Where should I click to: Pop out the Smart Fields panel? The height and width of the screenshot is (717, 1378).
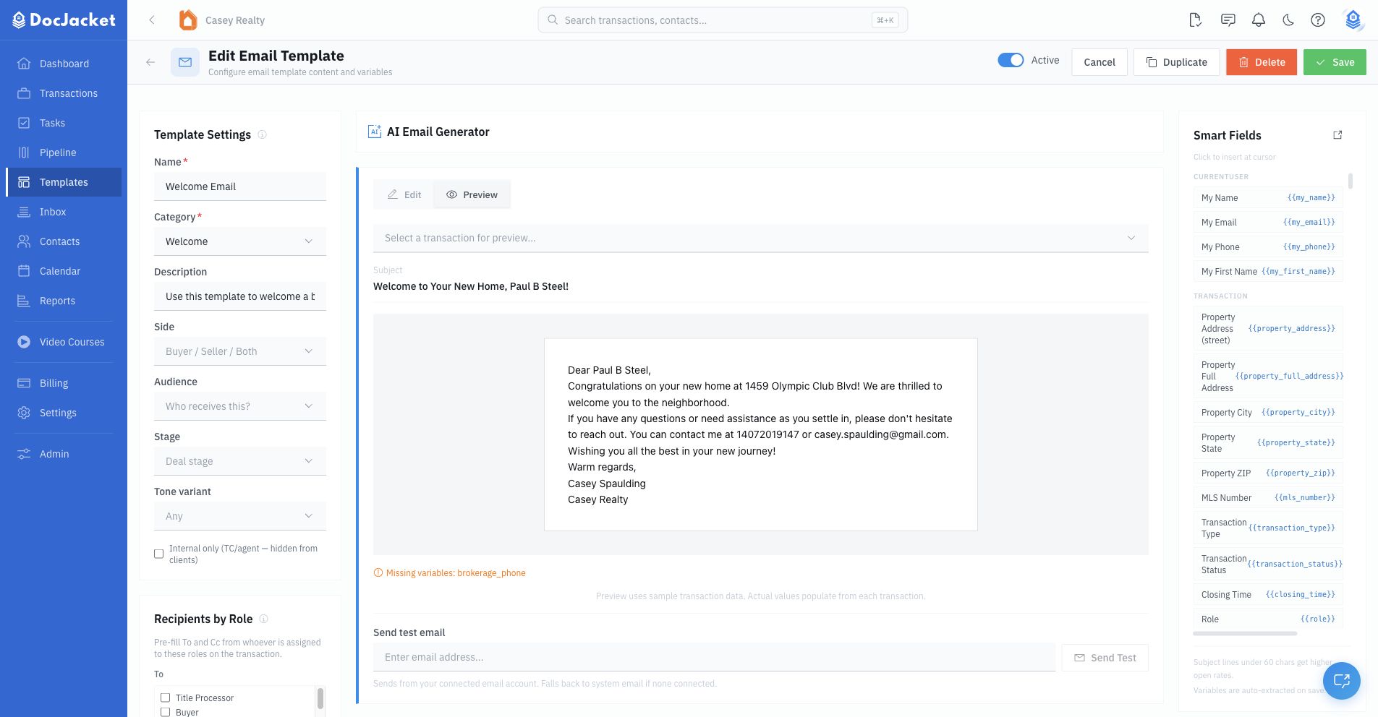[1337, 135]
